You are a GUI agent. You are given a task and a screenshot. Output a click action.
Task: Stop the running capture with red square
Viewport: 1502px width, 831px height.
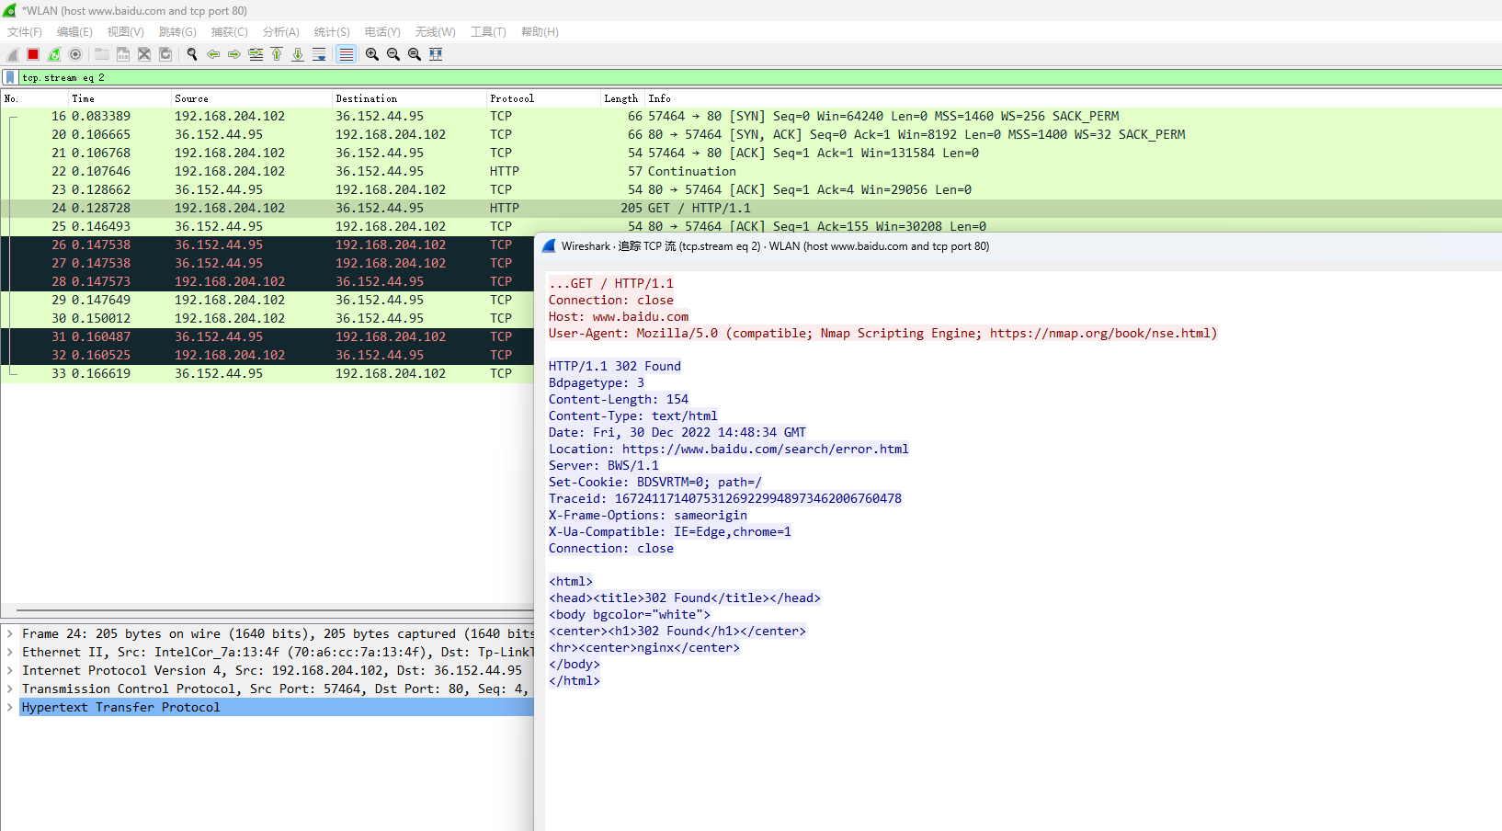click(x=33, y=54)
